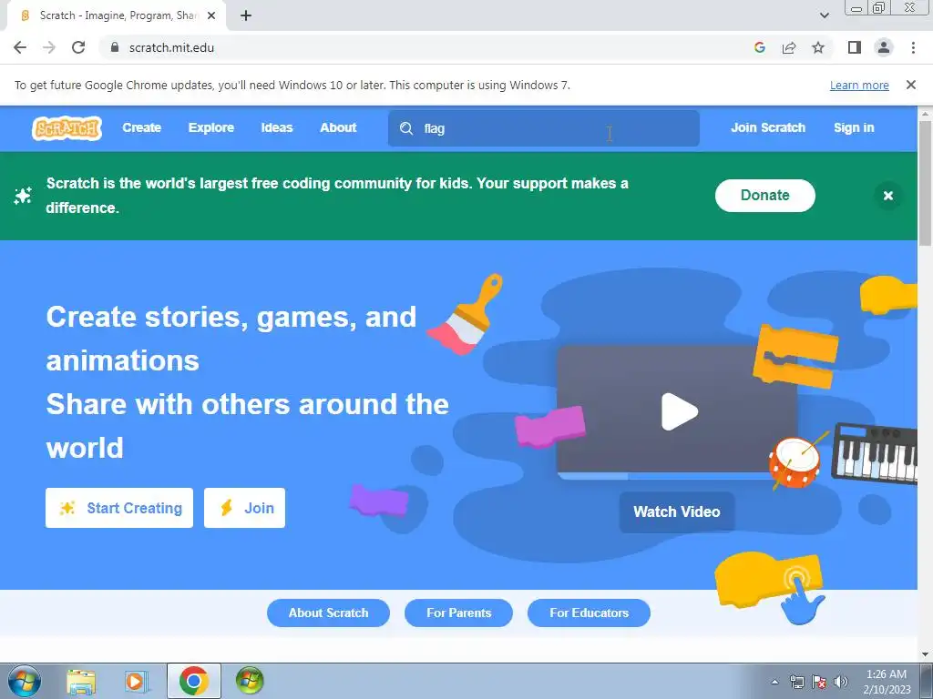Open the side panel icon
The image size is (933, 699).
pos(855,47)
